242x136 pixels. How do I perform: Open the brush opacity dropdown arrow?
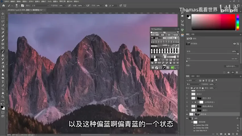[66, 6]
